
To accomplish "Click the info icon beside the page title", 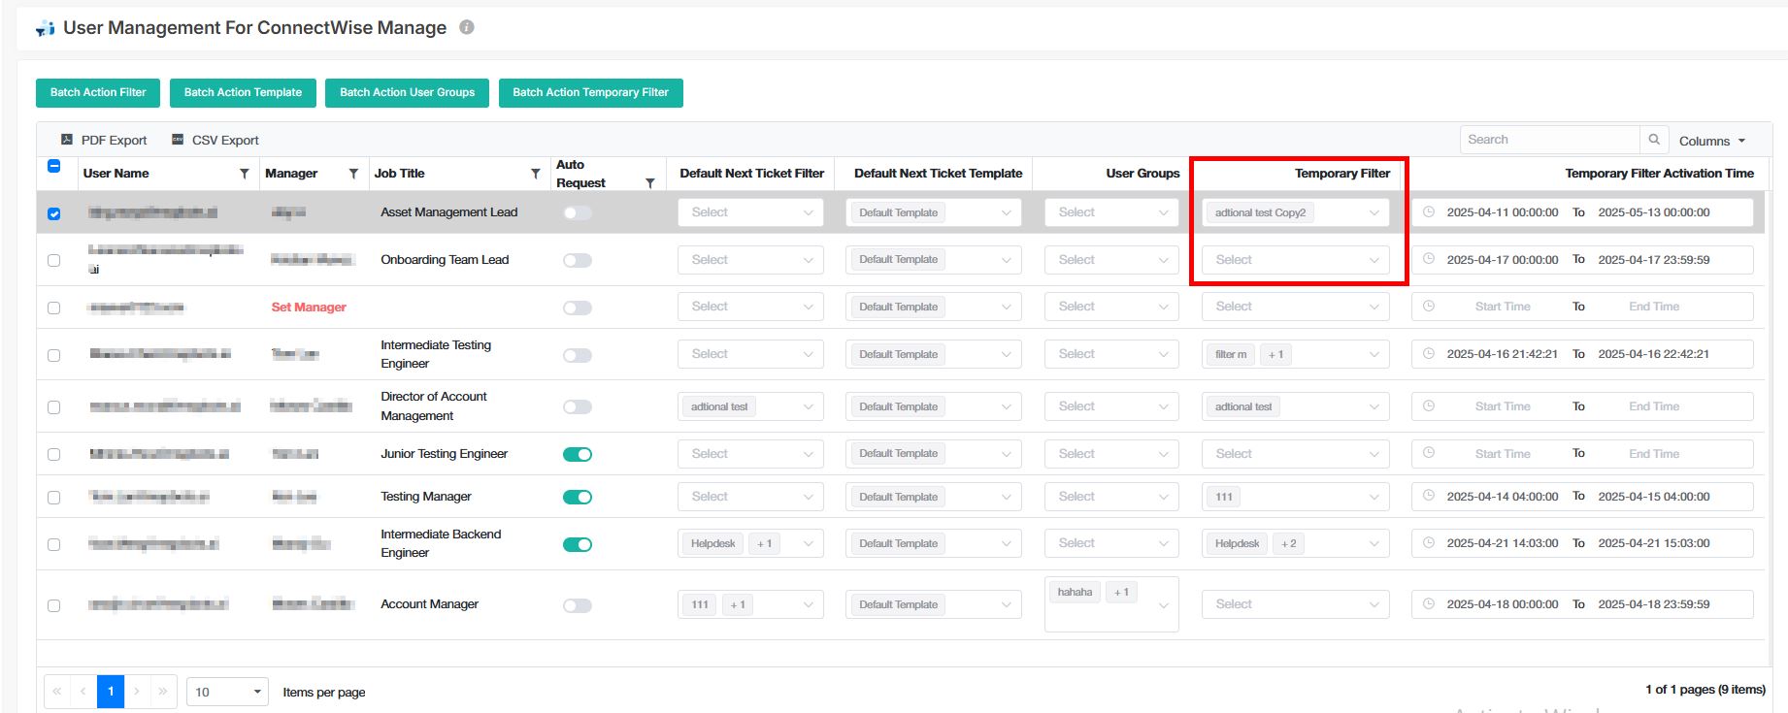I will [x=467, y=27].
